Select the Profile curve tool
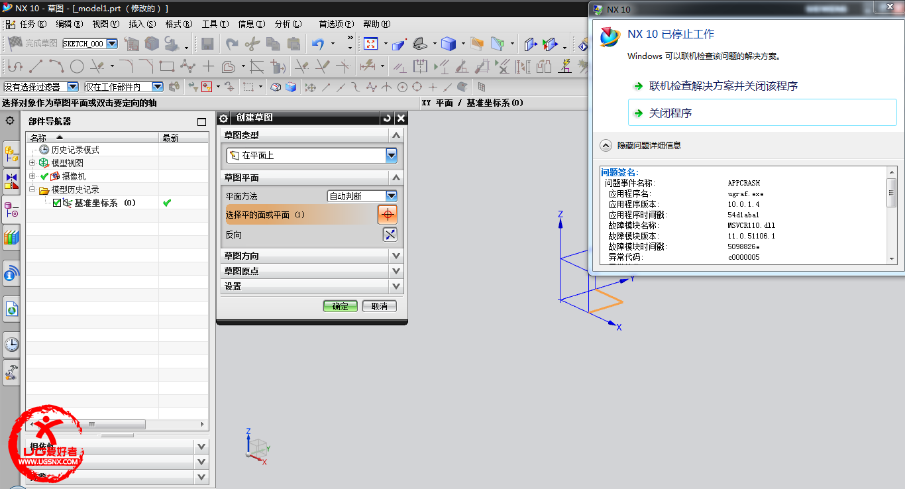Image resolution: width=905 pixels, height=489 pixels. pyautogui.click(x=15, y=66)
